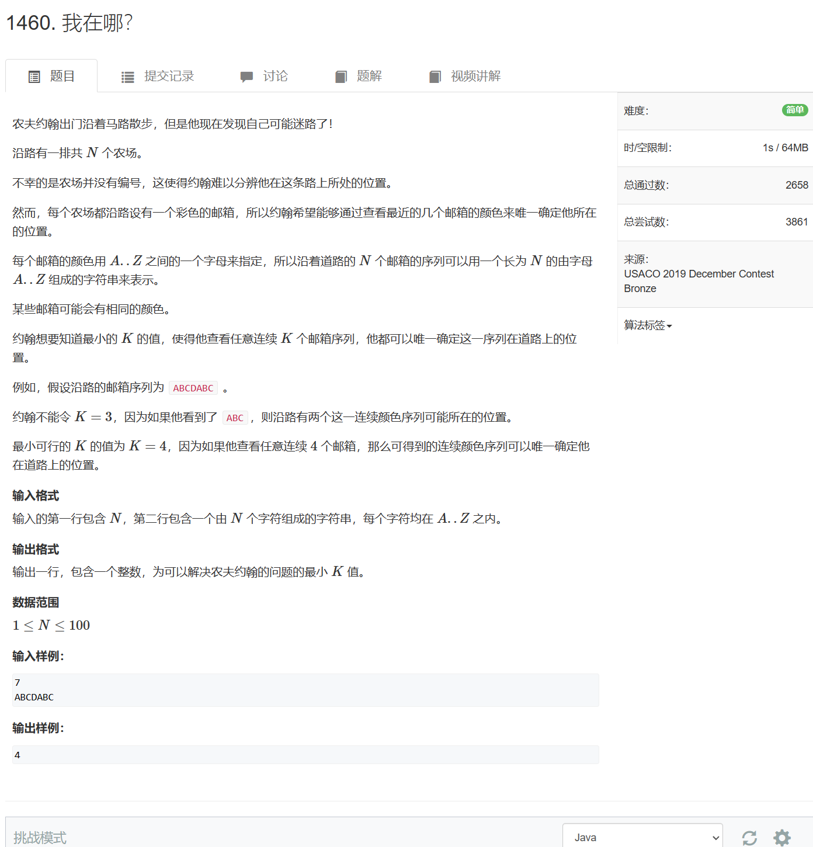Open the code editor settings gear
Viewport: 813px width, 847px height.
pyautogui.click(x=781, y=836)
